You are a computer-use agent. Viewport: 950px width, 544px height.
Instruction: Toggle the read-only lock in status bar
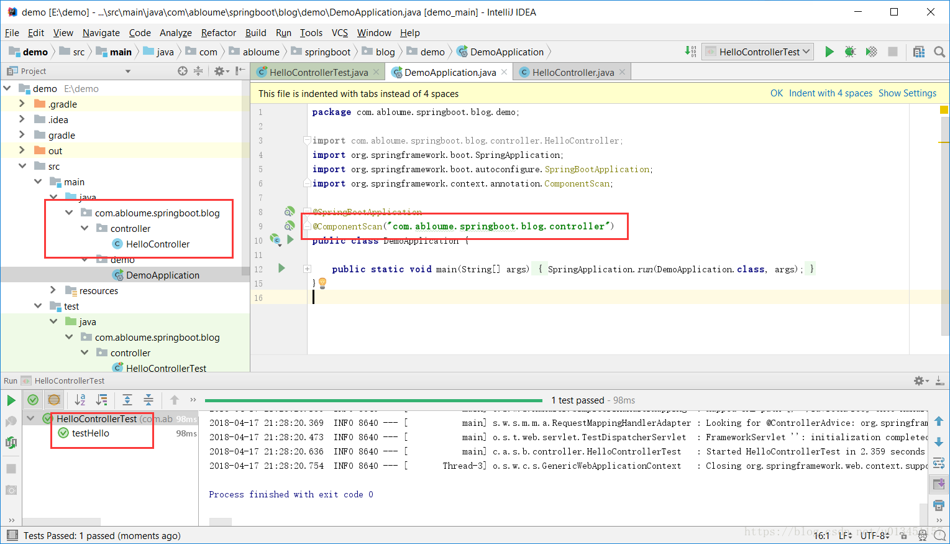coord(904,535)
